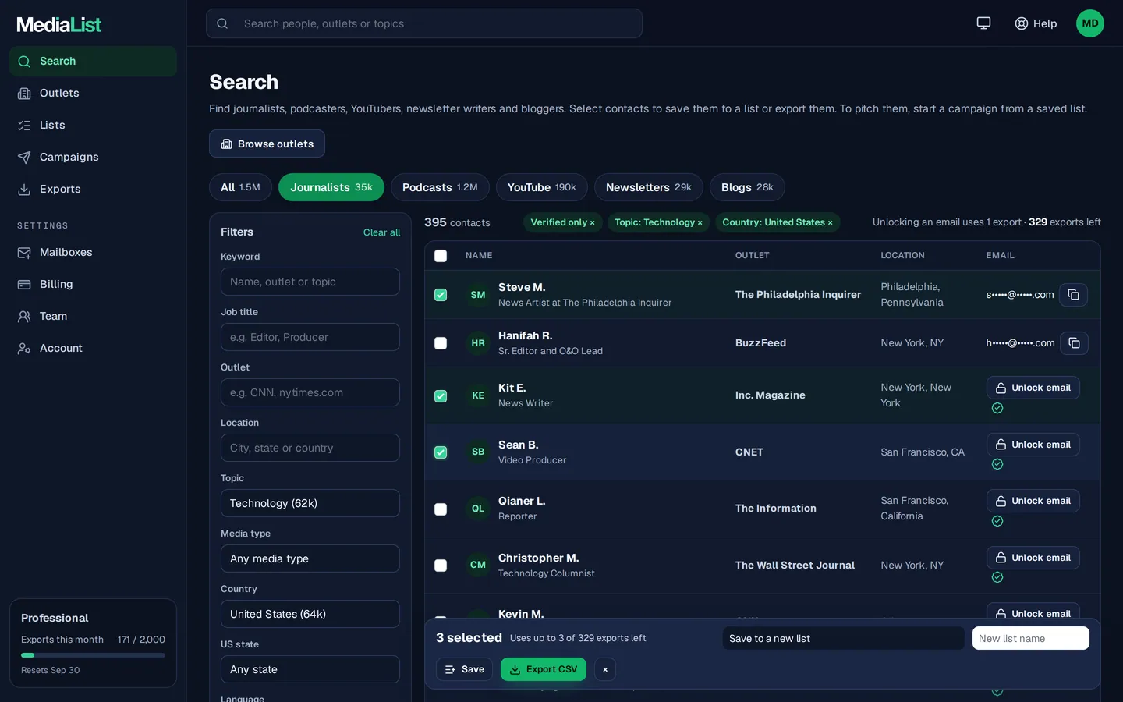1123x702 pixels.
Task: Open Account settings
Action: pos(93,348)
